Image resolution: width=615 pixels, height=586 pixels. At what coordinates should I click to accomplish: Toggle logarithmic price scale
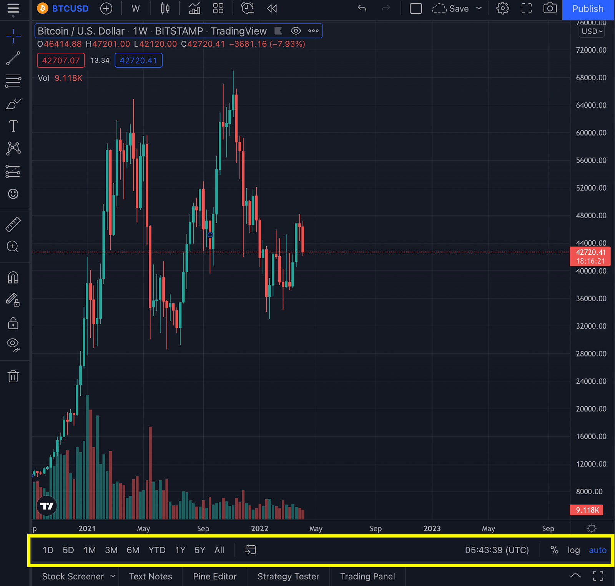click(573, 550)
